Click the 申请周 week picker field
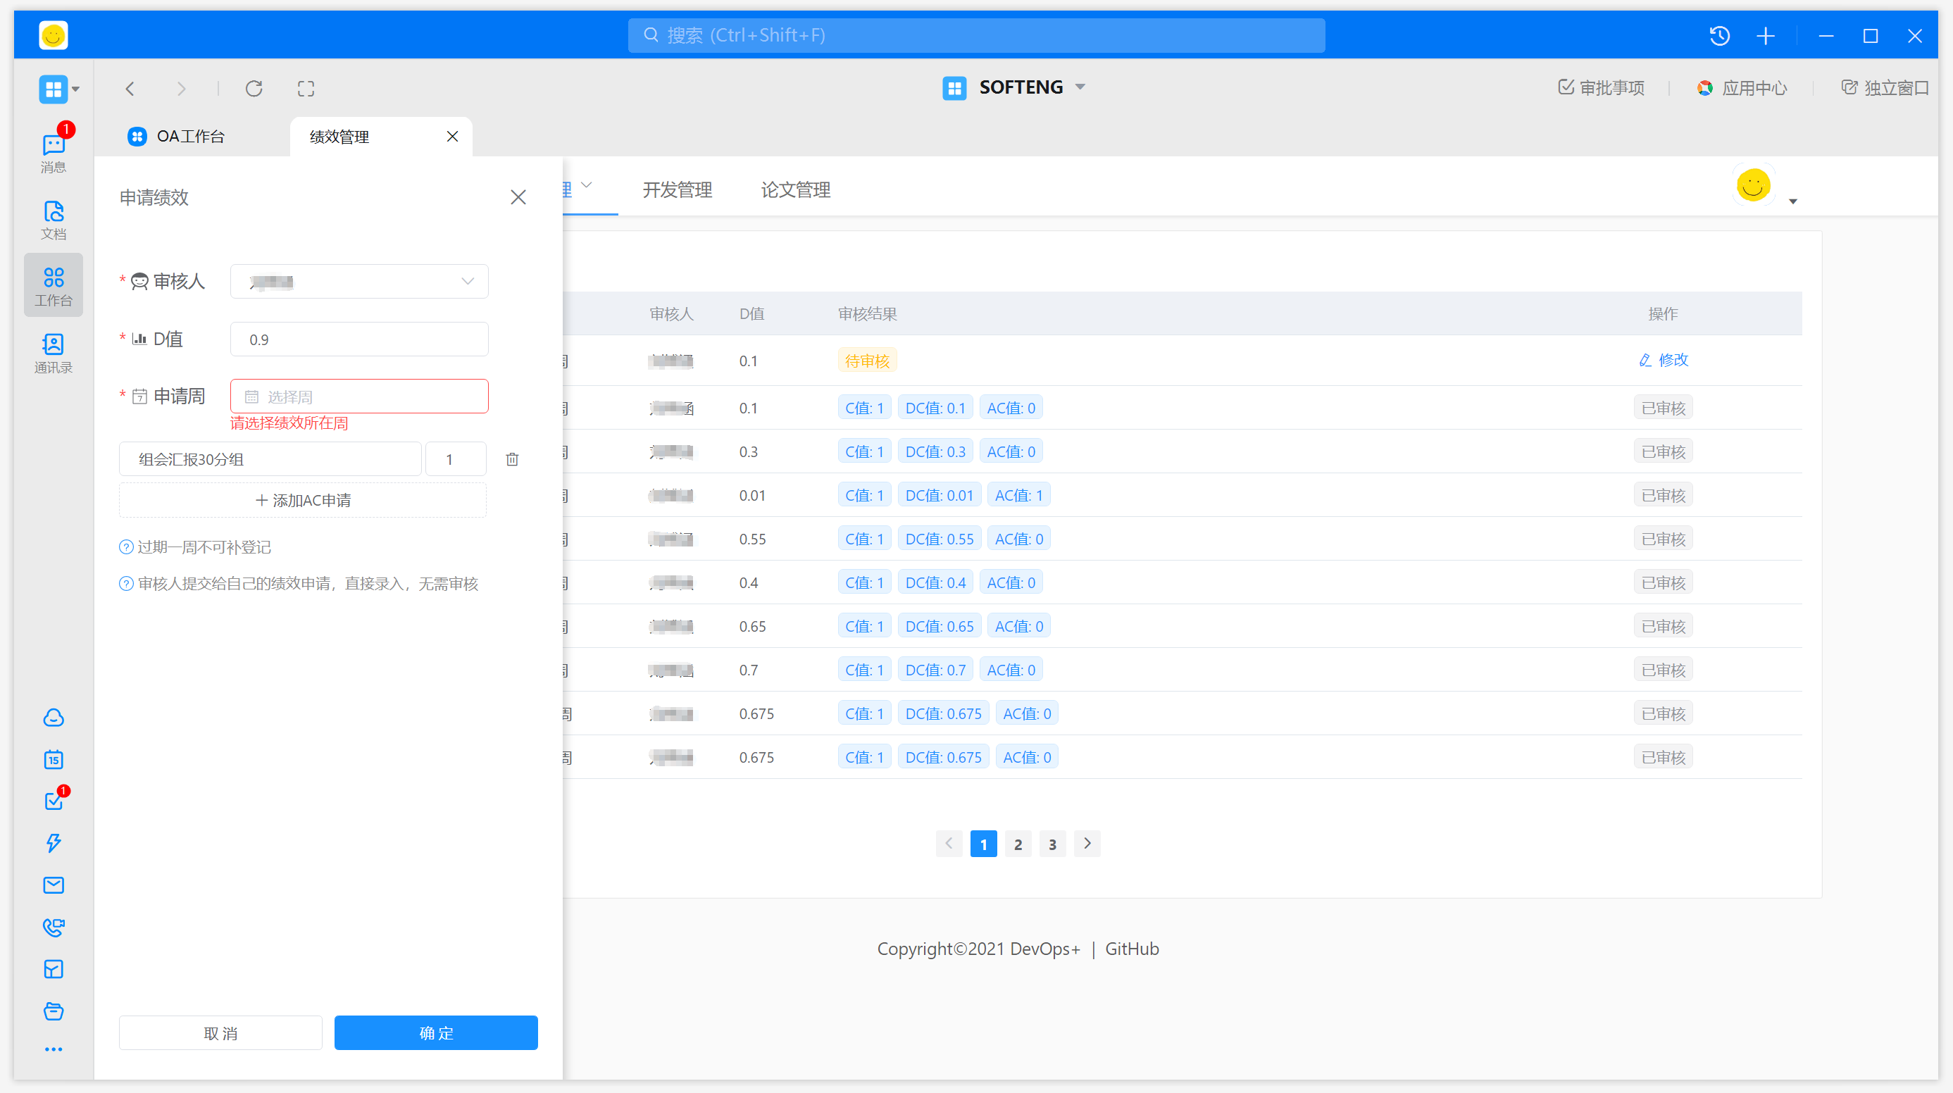This screenshot has height=1093, width=1953. pyautogui.click(x=359, y=396)
